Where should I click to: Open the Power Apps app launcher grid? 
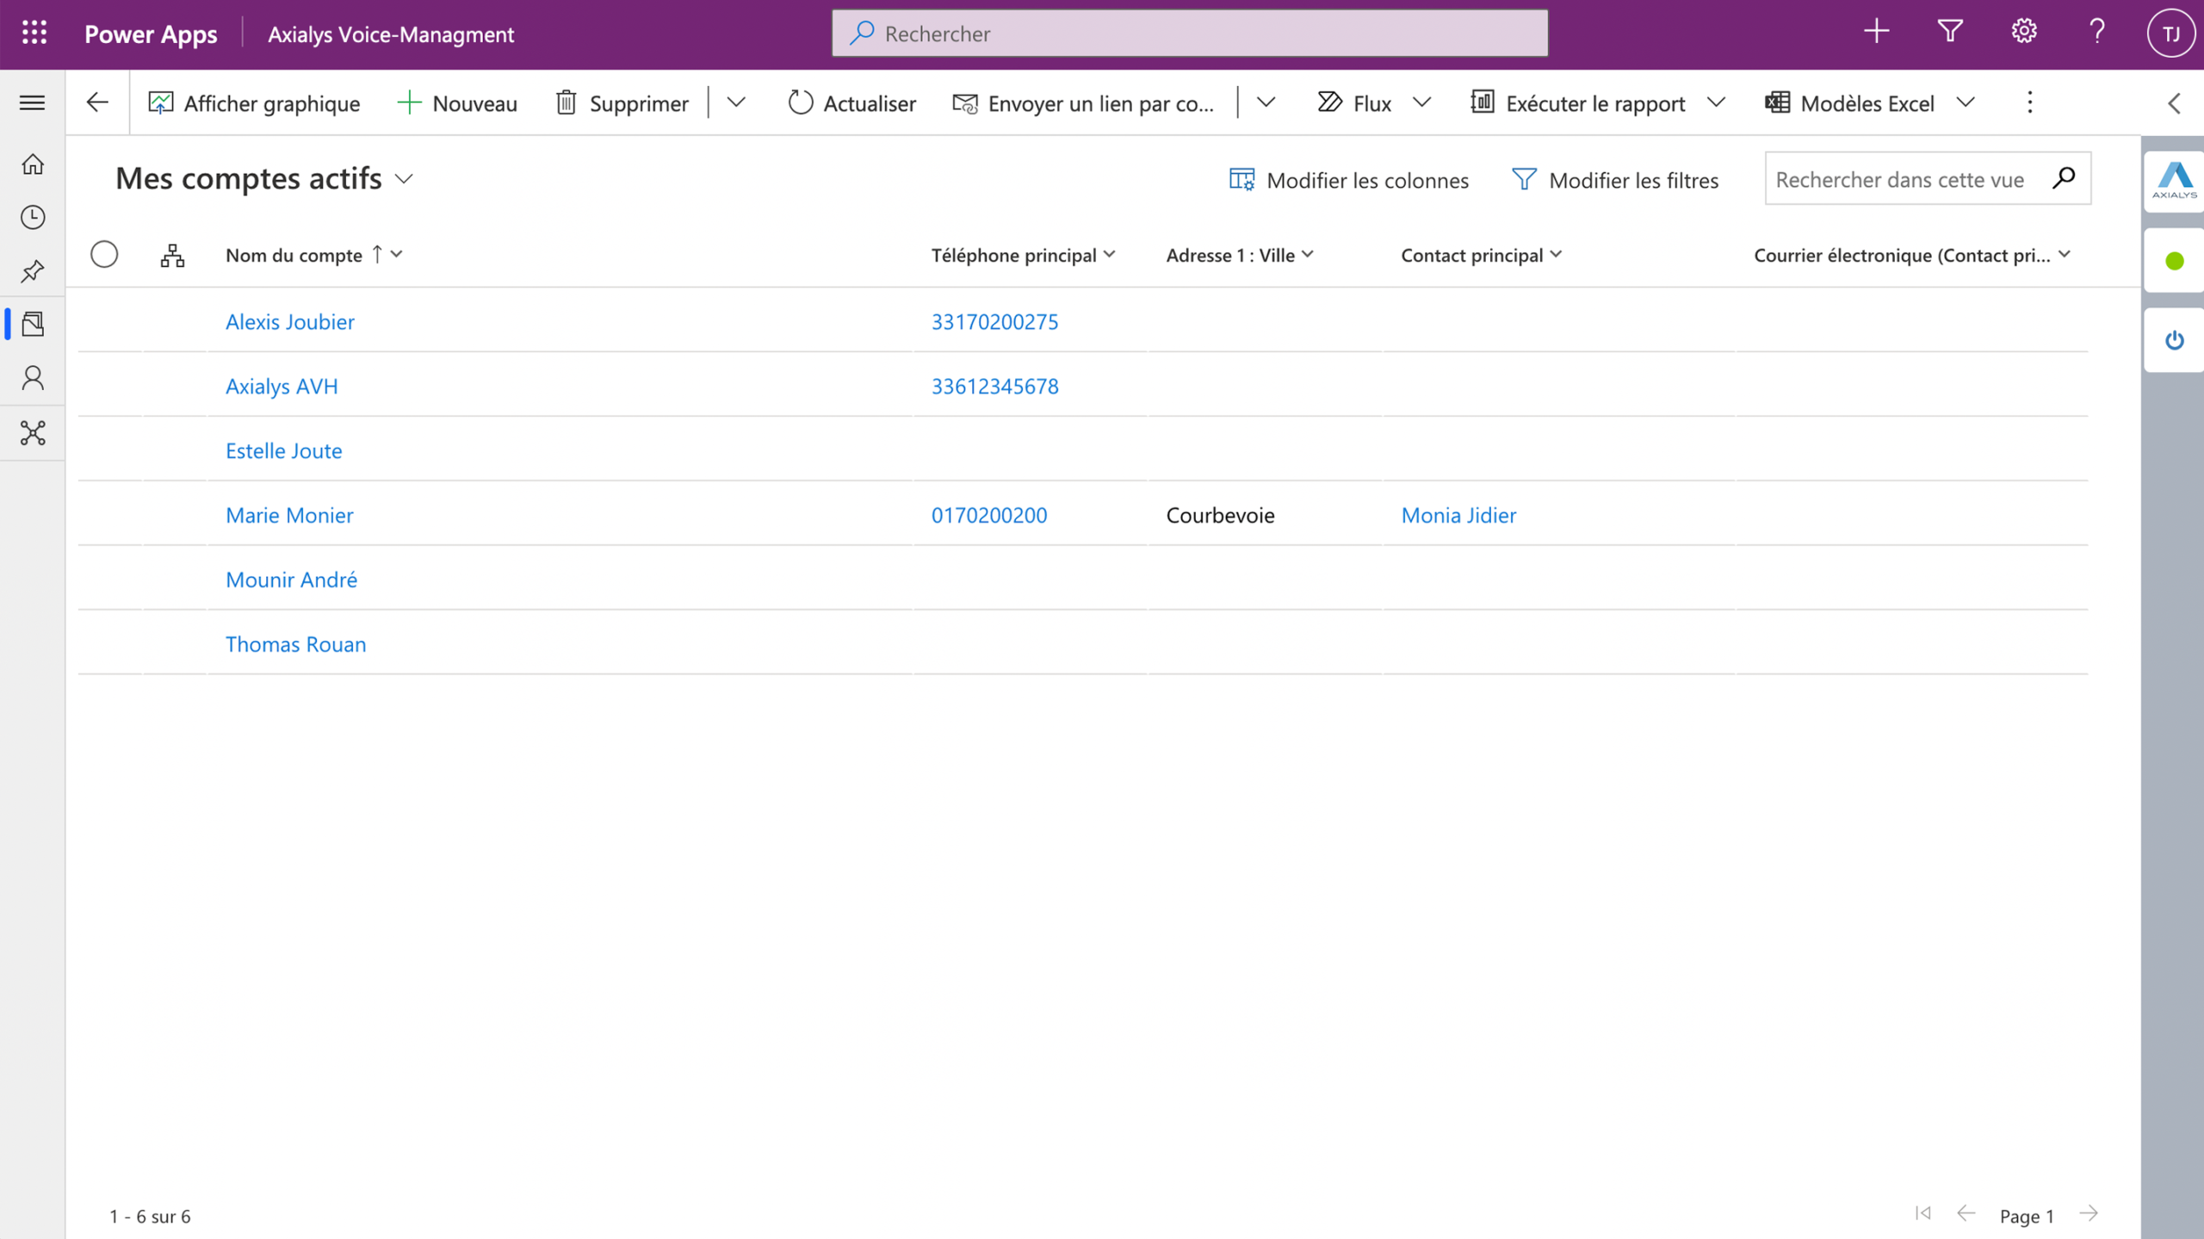tap(34, 33)
